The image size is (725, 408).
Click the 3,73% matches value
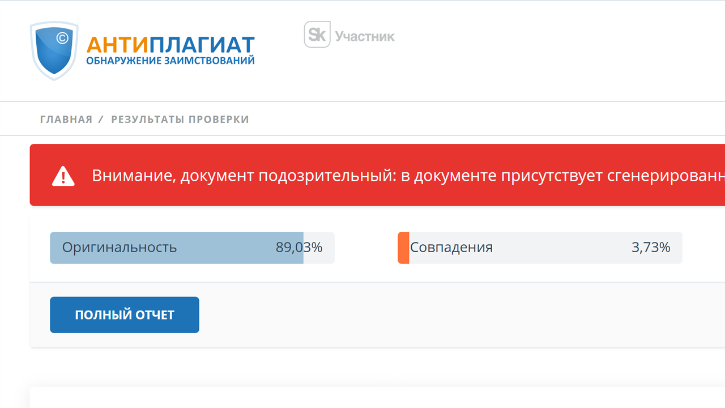click(651, 248)
